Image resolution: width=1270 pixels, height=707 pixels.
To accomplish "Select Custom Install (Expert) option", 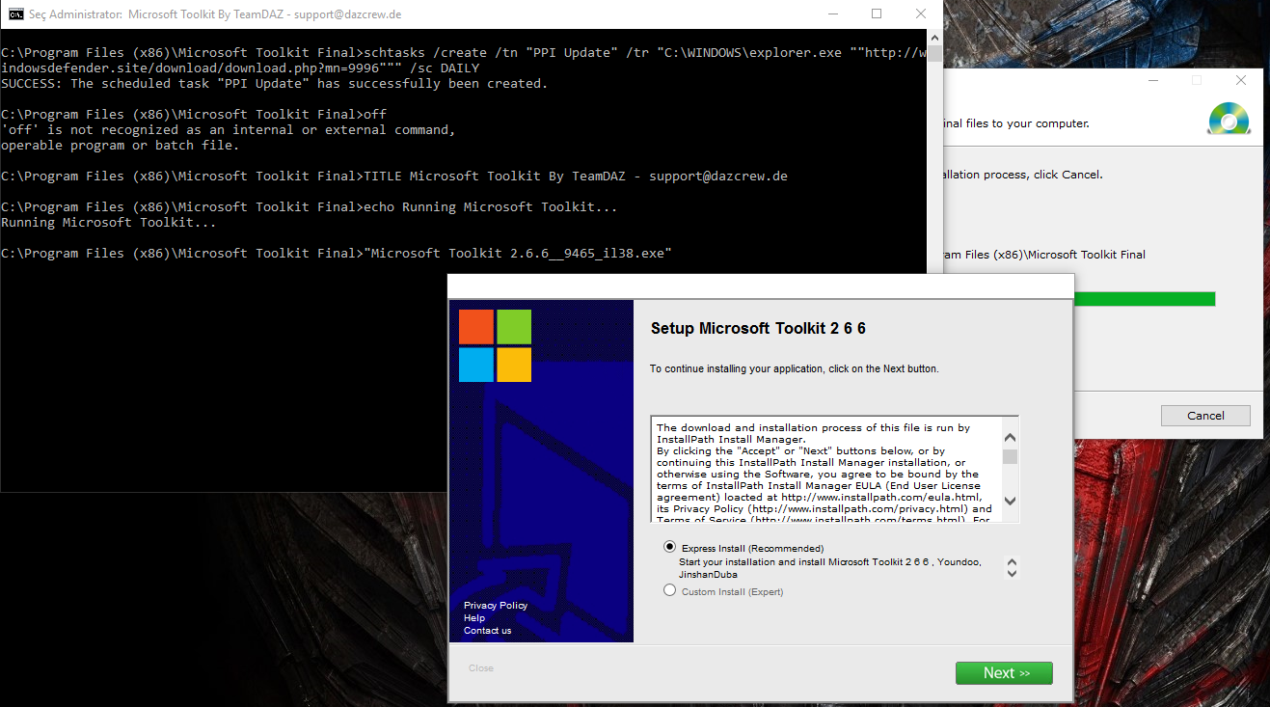I will click(670, 590).
